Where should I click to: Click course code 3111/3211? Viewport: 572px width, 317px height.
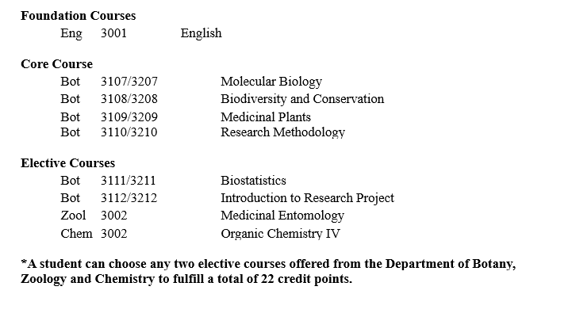tap(129, 181)
